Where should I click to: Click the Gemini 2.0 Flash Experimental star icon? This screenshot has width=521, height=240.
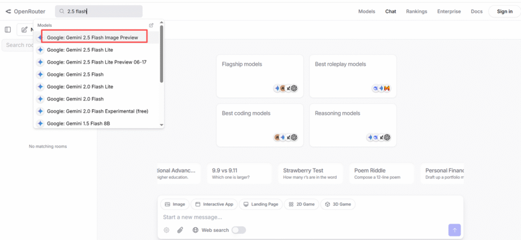pos(40,111)
